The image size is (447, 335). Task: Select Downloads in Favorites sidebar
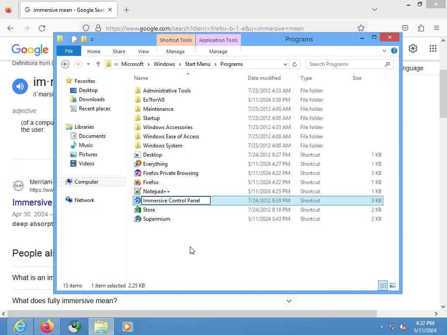(x=92, y=99)
